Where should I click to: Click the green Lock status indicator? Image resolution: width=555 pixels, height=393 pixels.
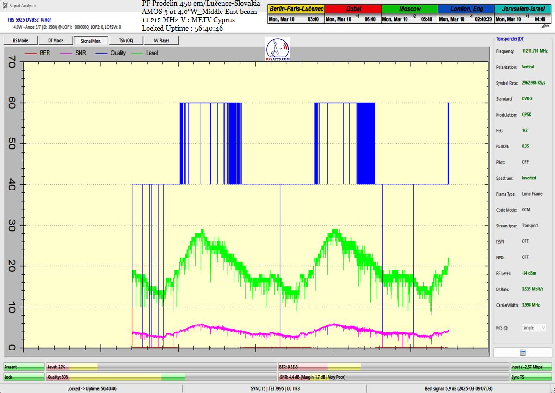24,377
